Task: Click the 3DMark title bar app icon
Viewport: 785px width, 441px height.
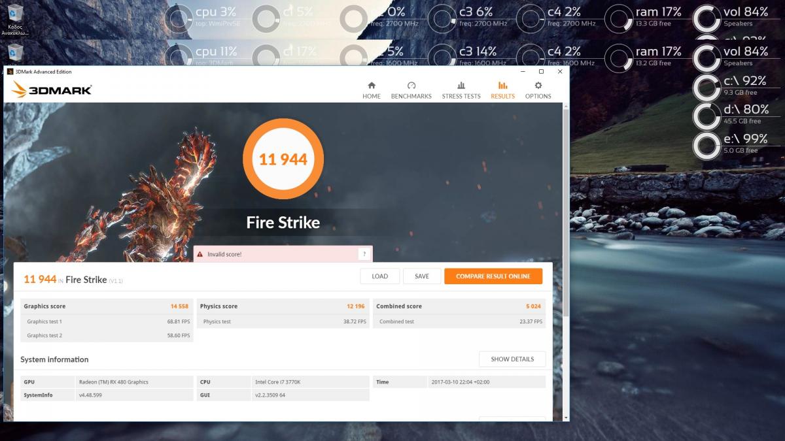Action: coord(10,72)
